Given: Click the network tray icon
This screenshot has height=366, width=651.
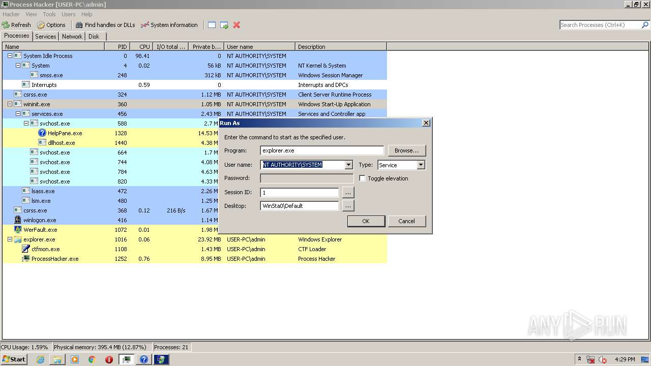Looking at the screenshot, I should [x=591, y=359].
